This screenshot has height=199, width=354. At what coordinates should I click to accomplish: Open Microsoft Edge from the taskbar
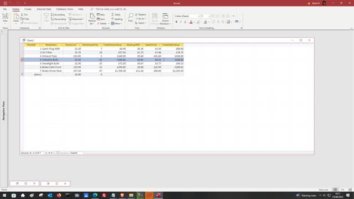[x=95, y=195]
